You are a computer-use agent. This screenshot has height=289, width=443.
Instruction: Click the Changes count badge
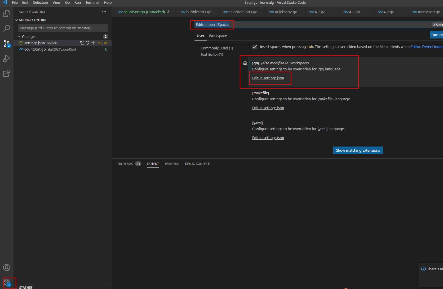[106, 36]
